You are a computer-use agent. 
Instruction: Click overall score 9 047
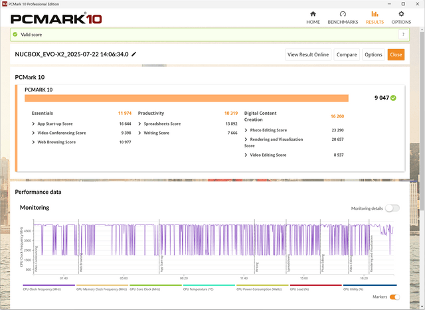382,98
